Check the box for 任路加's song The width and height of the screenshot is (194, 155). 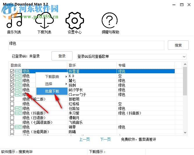(x=12, y=108)
